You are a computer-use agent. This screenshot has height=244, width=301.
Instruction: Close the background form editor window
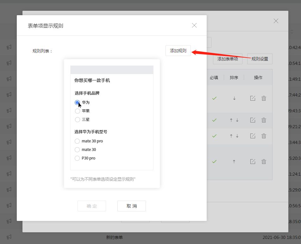pos(276,21)
